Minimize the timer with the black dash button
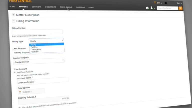 coord(165,3)
